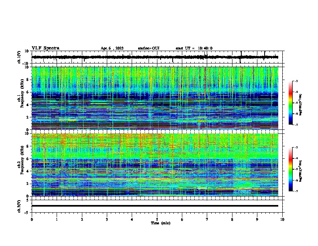The height and width of the screenshot is (246, 318).
Task: Click the ch.3(V) axis label
Action: coord(19,206)
